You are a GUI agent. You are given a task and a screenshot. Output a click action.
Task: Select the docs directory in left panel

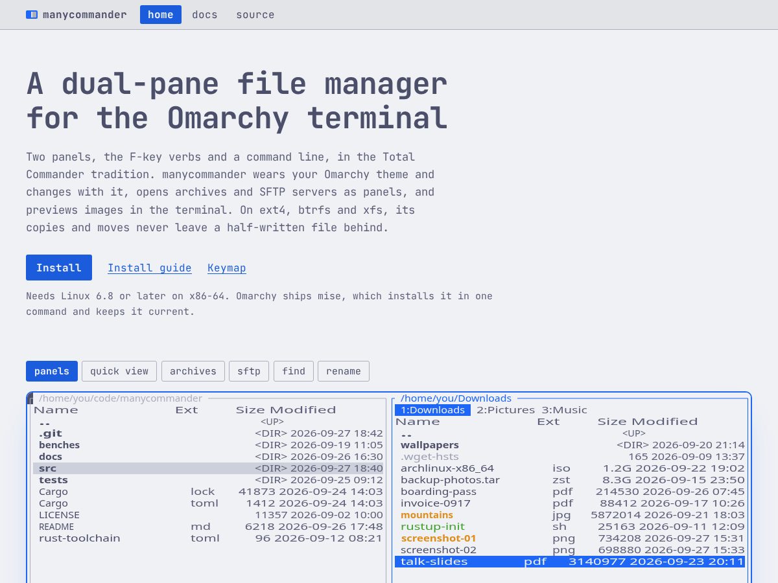coord(208,457)
